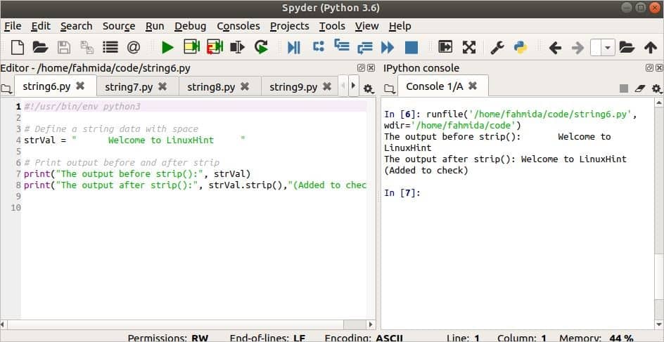Stop current console command square button
Viewport: 664px width, 342px height.
point(624,88)
